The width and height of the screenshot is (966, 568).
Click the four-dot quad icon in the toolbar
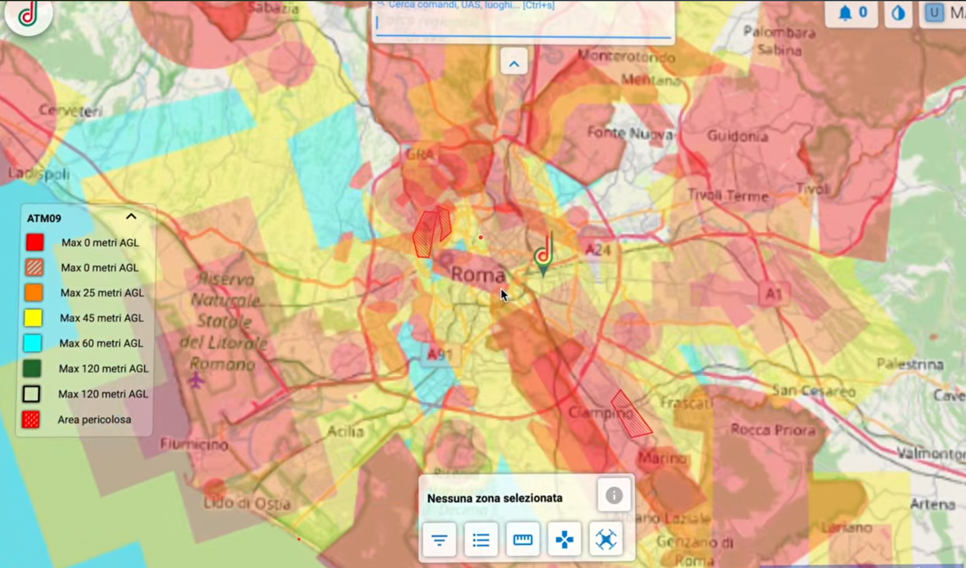(x=564, y=540)
